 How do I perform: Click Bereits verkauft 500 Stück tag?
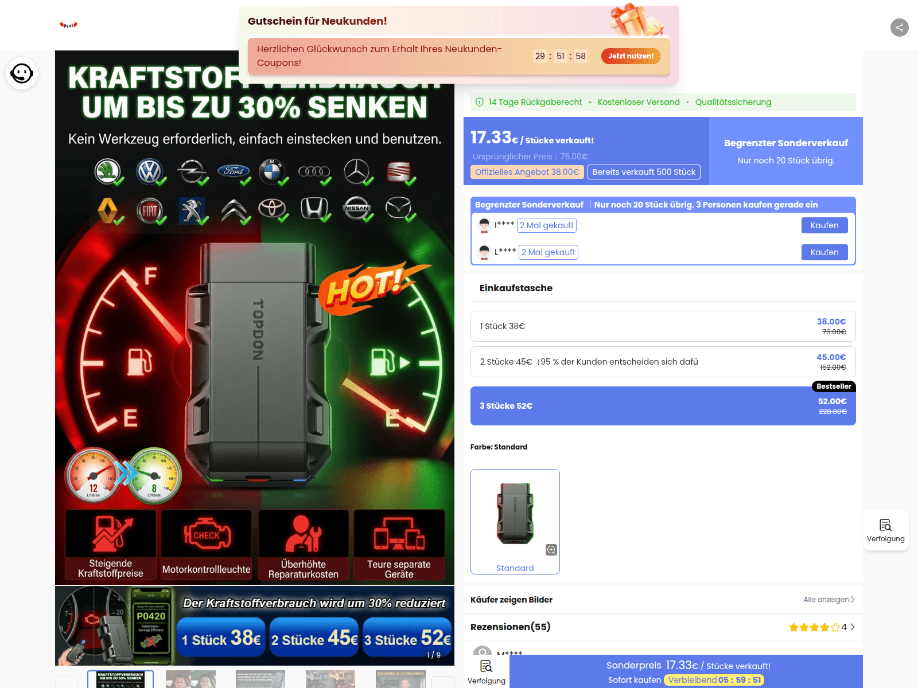point(644,172)
